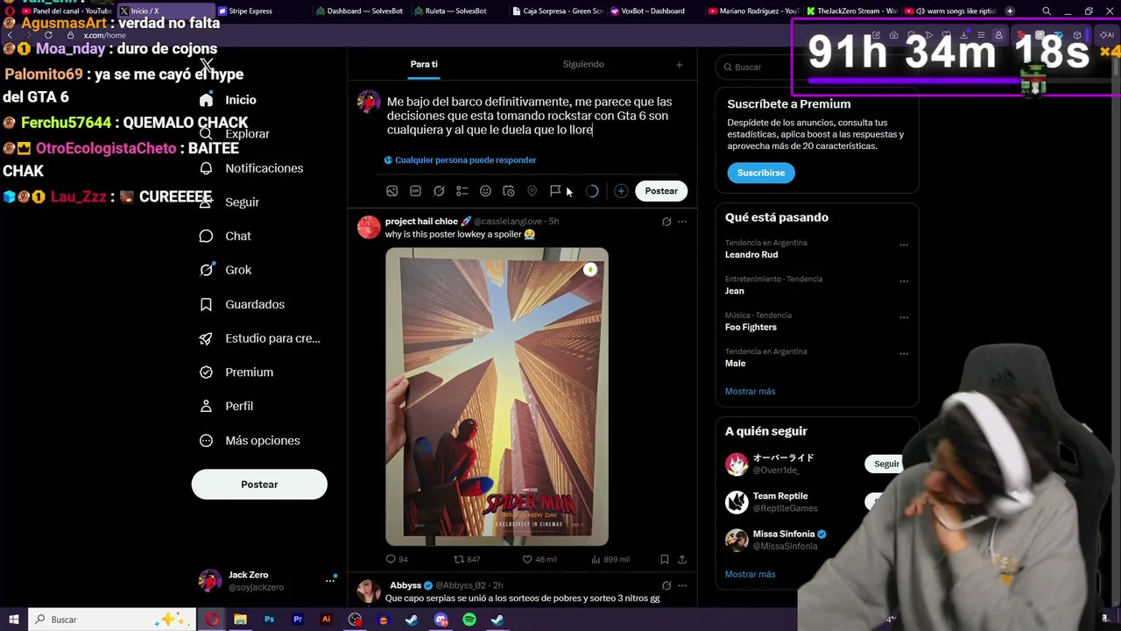This screenshot has width=1121, height=631.
Task: Add a poll to the post
Action: [x=462, y=191]
